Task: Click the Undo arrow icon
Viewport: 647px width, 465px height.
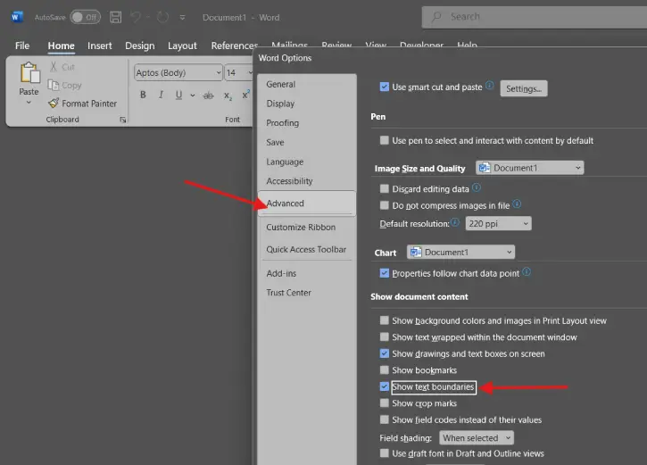Action: coord(136,17)
